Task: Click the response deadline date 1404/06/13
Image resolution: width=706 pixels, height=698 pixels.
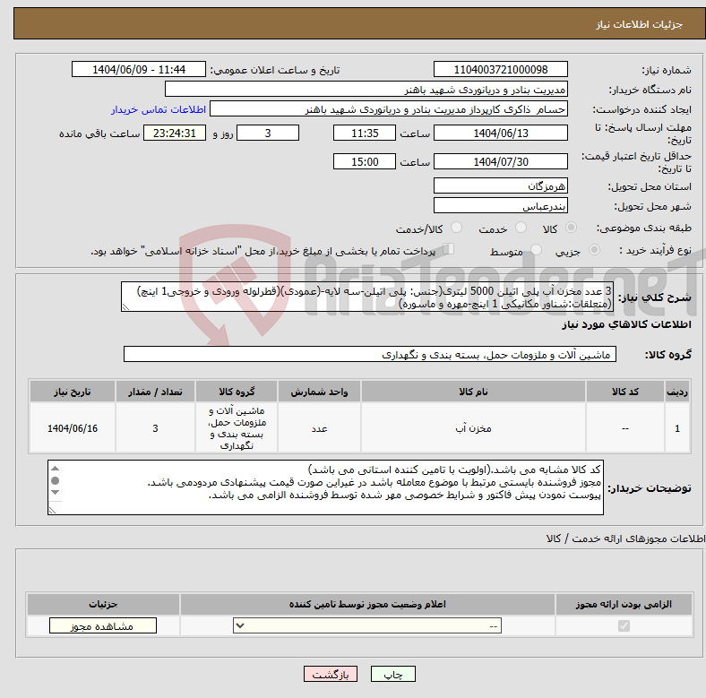Action: pyautogui.click(x=500, y=134)
